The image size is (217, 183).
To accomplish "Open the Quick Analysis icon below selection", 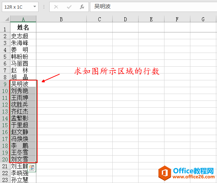I will click(x=32, y=168).
